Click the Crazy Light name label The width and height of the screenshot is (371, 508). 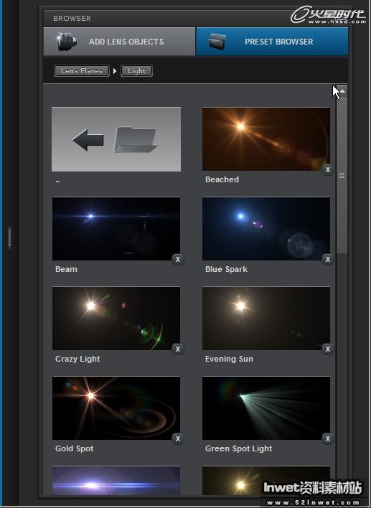tap(78, 359)
